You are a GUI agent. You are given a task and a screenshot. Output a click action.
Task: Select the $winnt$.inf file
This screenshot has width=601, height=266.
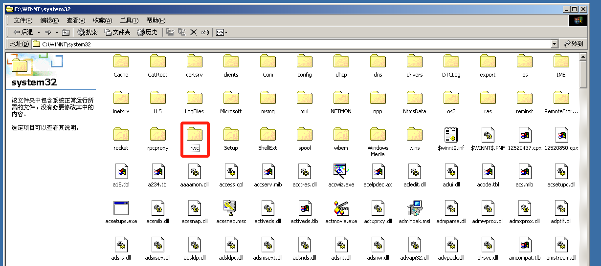(x=451, y=139)
